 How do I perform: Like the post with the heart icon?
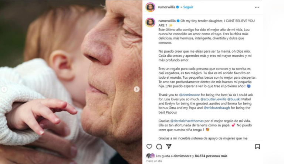click(x=149, y=146)
